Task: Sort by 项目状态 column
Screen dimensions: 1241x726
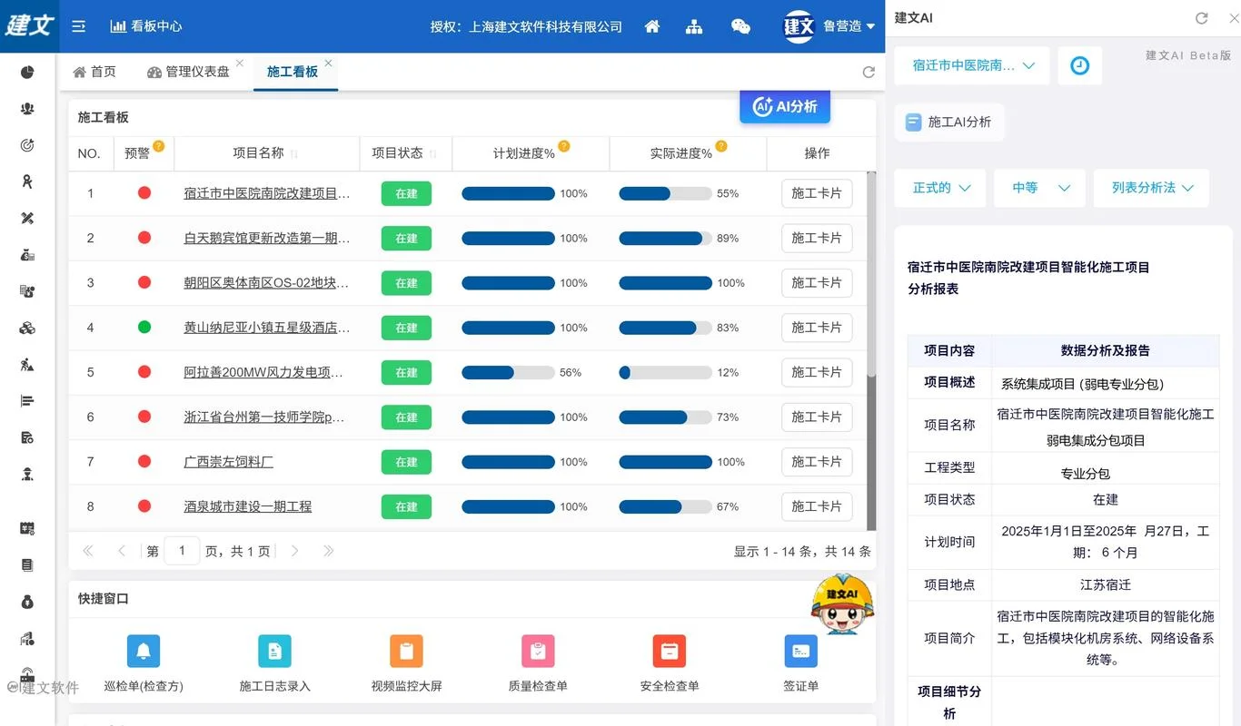Action: click(432, 154)
